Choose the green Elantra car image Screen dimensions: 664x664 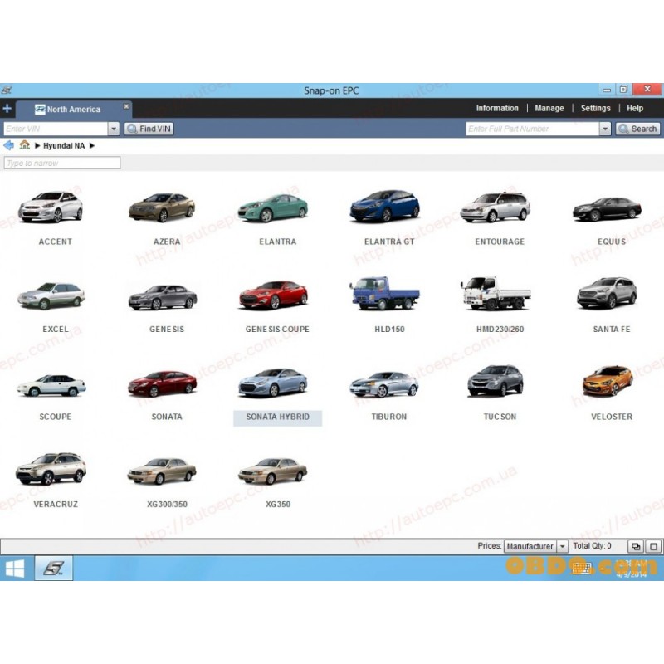(x=273, y=208)
